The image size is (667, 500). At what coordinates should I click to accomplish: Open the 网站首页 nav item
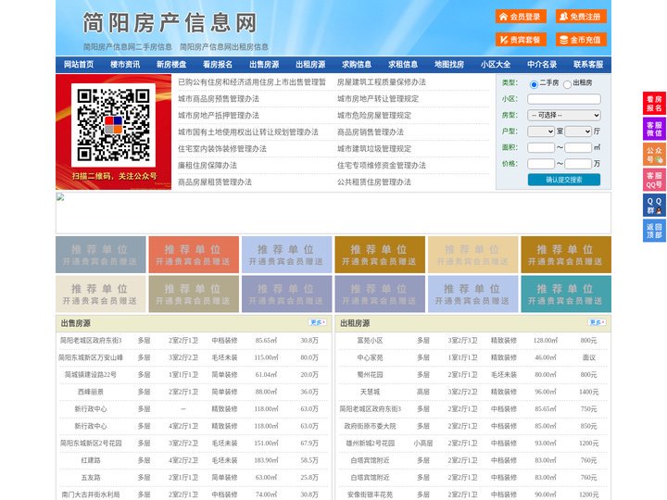pos(79,65)
